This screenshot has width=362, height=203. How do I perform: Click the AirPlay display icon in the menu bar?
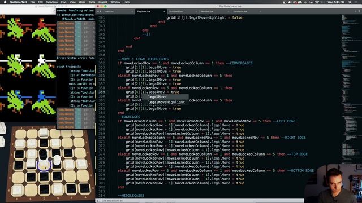coord(311,2)
